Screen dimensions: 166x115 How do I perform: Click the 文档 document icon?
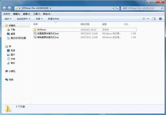point(8,59)
